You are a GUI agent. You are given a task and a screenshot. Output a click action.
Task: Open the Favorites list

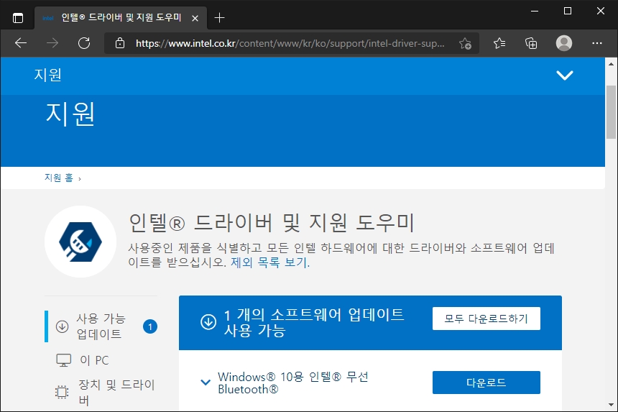coord(499,43)
